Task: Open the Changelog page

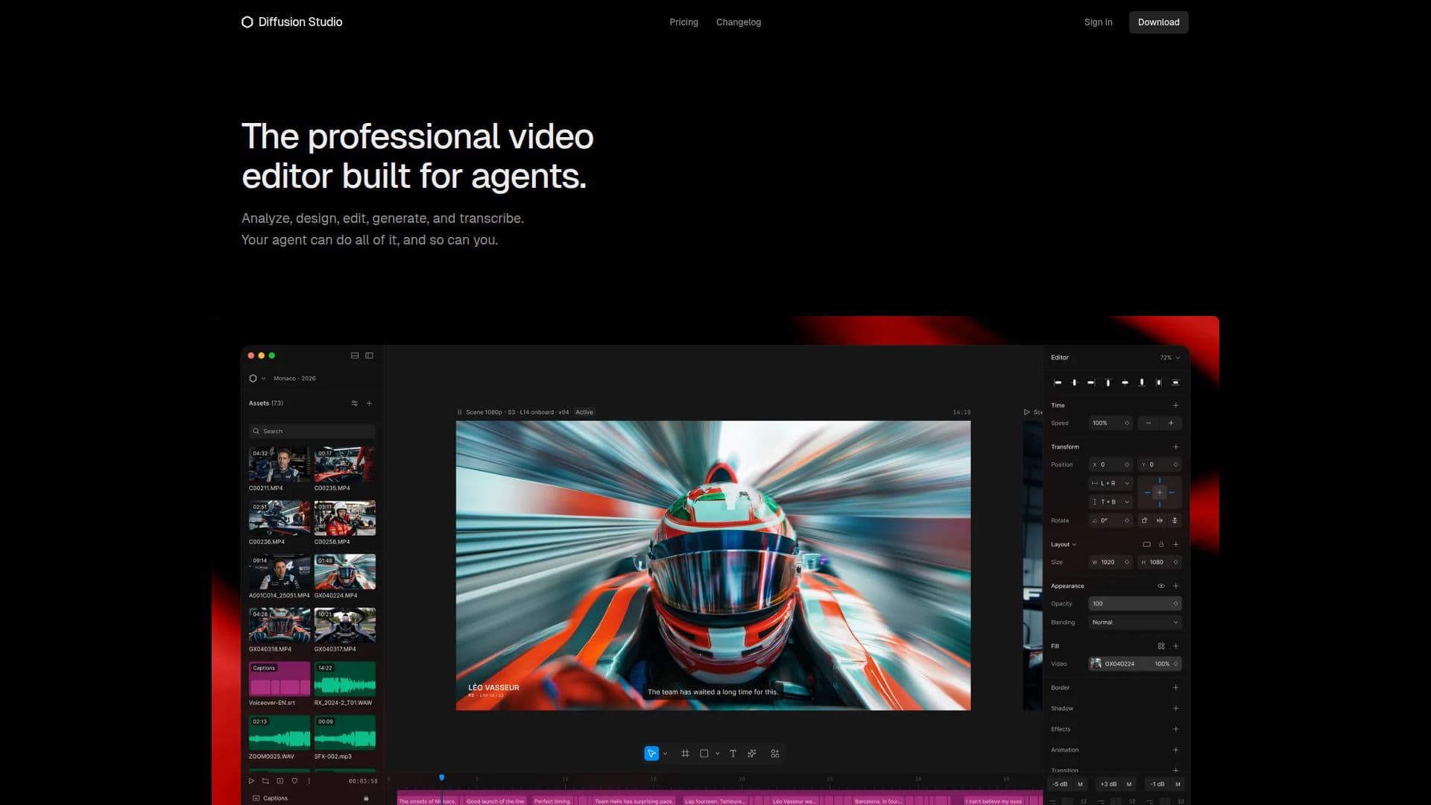Action: (x=739, y=22)
